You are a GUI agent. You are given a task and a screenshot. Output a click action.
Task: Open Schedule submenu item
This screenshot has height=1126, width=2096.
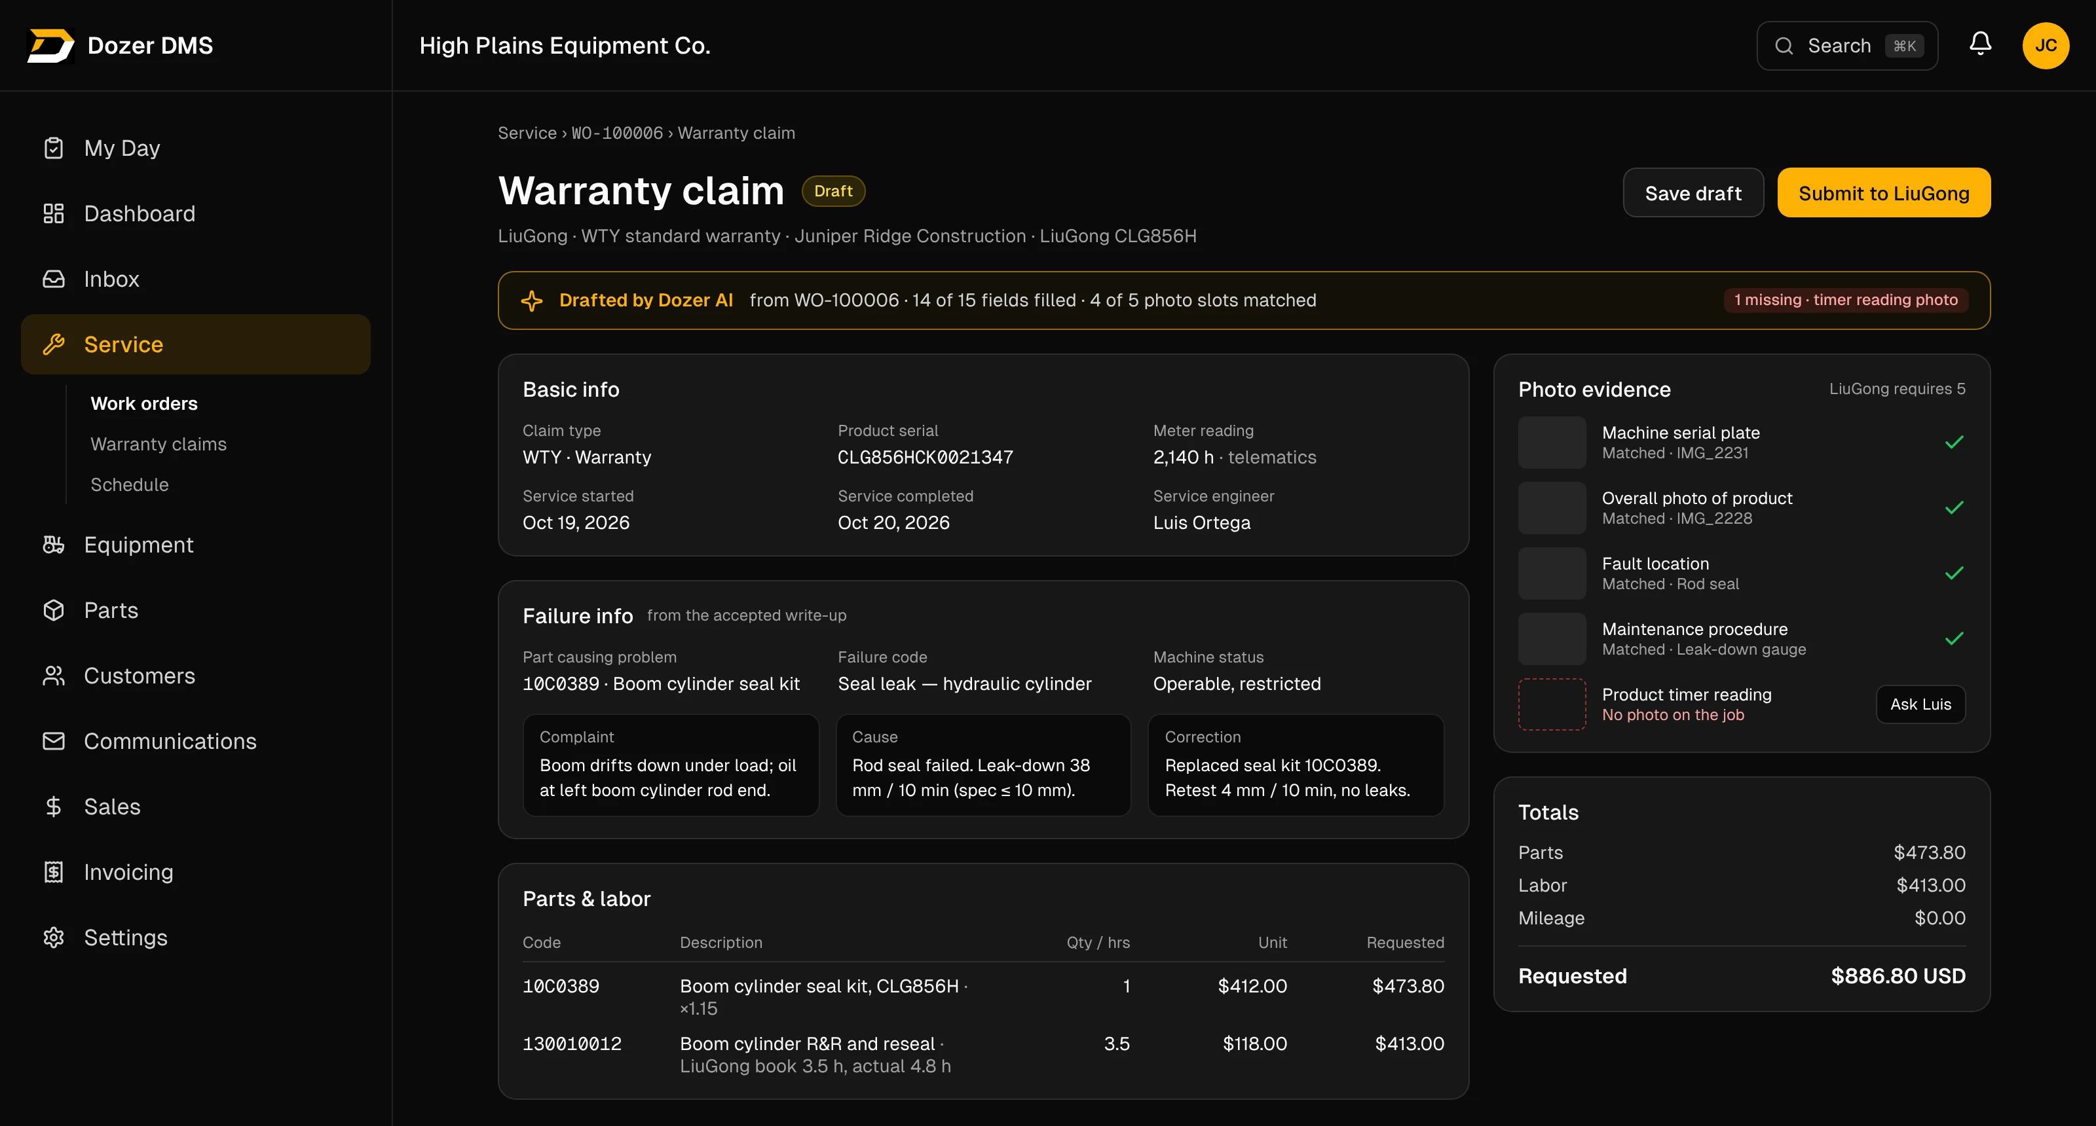point(130,484)
